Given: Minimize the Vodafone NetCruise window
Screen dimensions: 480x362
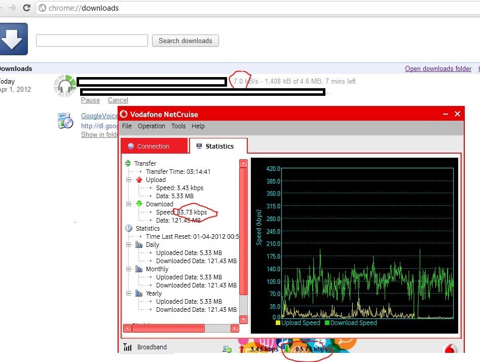Looking at the screenshot, I should click(x=446, y=114).
